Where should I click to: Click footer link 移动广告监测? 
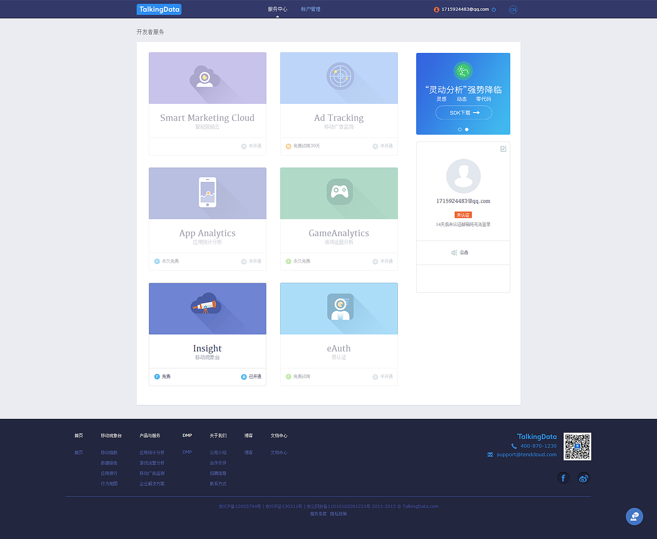152,473
